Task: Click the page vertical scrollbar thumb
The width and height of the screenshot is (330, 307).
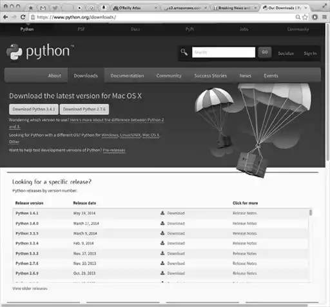Action: (327, 92)
